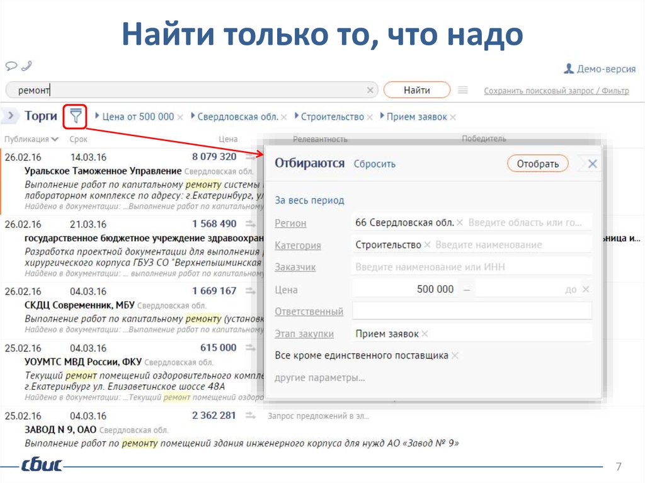Image resolution: width=645 pixels, height=483 pixels.
Task: Sort by Публикация column dropdown
Action: pyautogui.click(x=55, y=139)
